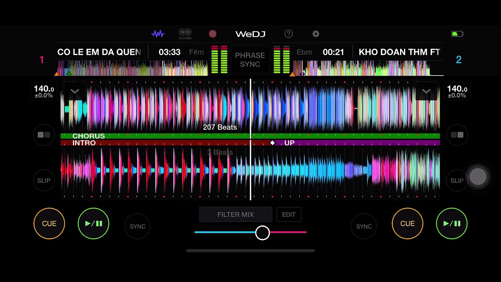Viewport: 501px width, 282px height.
Task: Check the battery indicator
Action: pos(457,34)
